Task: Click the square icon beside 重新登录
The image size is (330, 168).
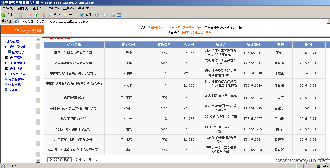Action: pos(6,90)
